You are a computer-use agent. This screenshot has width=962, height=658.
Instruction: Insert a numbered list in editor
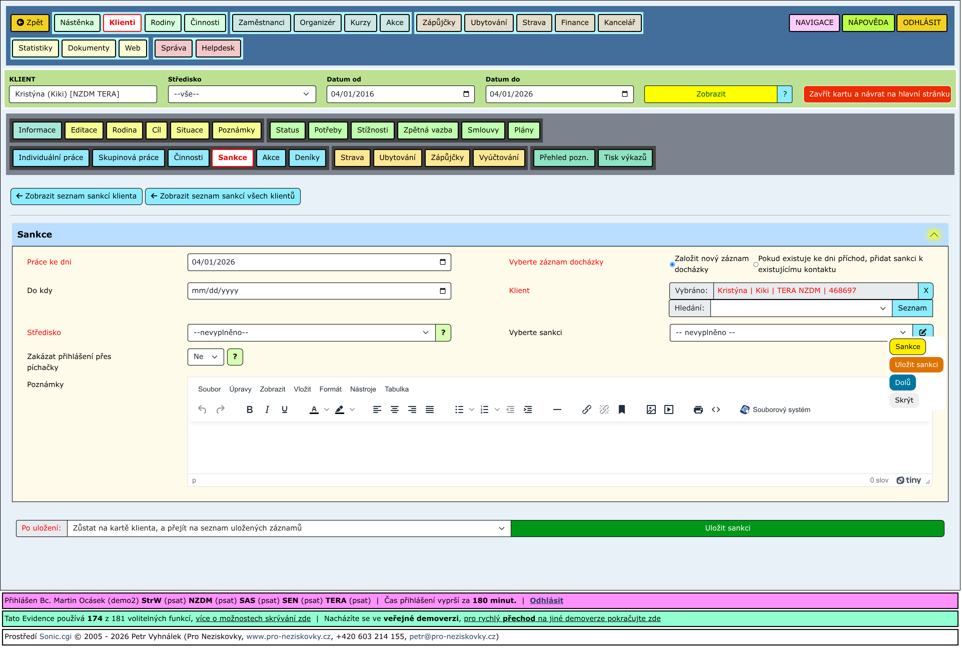[484, 410]
